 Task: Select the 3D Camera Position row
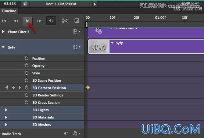[42, 88]
